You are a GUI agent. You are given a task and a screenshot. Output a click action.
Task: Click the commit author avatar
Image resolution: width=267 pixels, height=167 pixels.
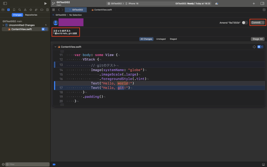(56, 23)
